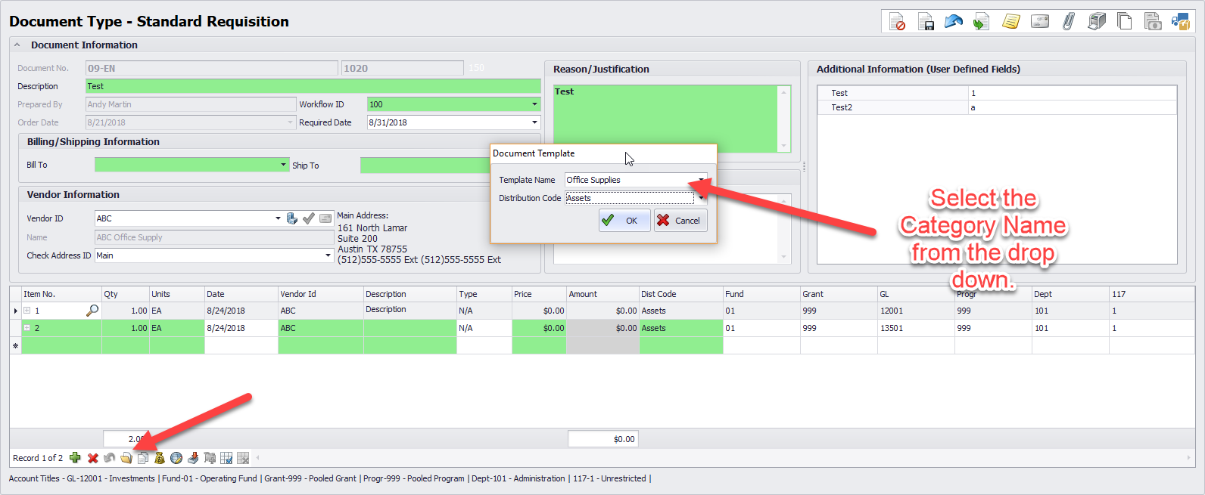Click the green plus add record icon

point(75,458)
